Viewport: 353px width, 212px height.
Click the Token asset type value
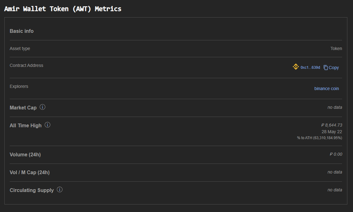336,49
